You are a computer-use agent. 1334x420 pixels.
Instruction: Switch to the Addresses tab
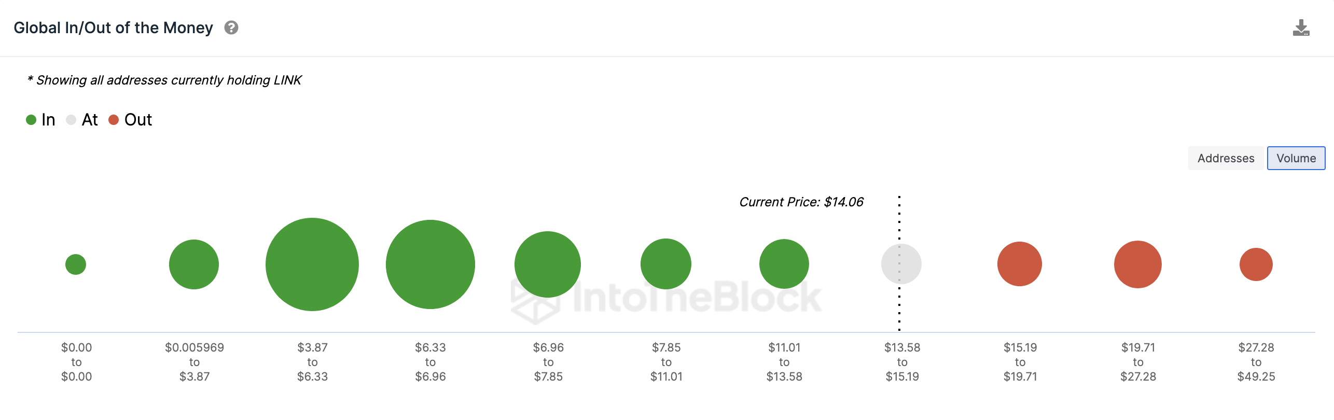tap(1226, 158)
